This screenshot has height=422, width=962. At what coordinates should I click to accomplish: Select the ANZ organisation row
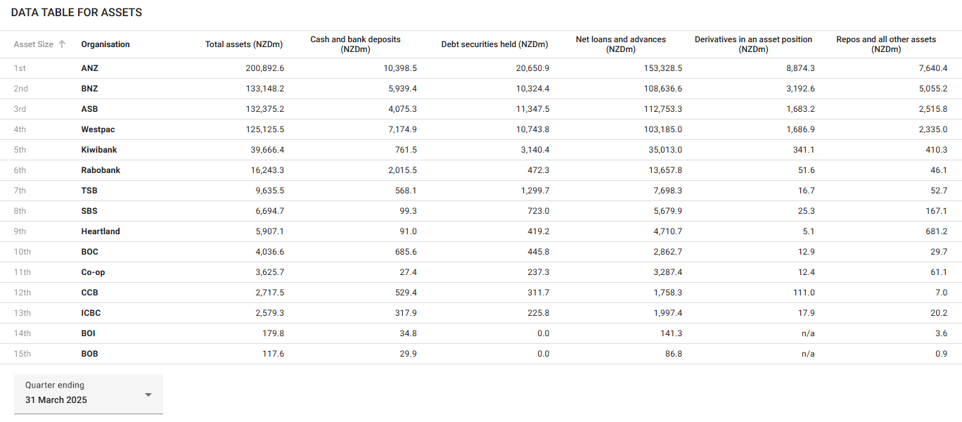click(90, 68)
